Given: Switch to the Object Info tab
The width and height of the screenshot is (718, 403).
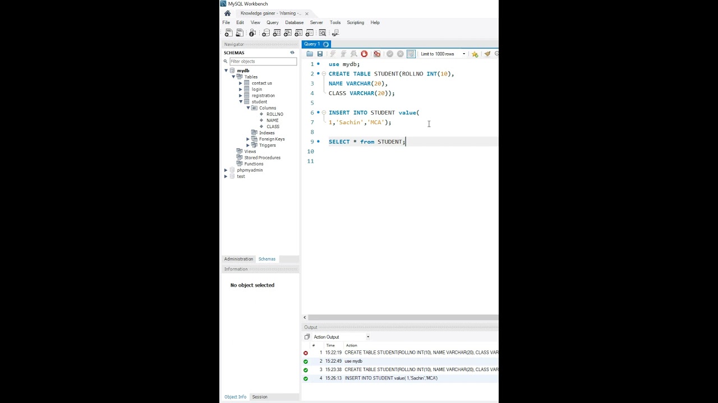Looking at the screenshot, I should click(x=235, y=397).
